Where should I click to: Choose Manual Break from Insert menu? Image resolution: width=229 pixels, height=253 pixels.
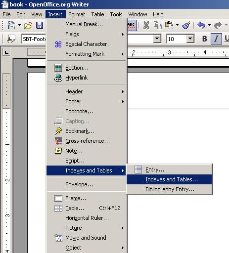[87, 24]
